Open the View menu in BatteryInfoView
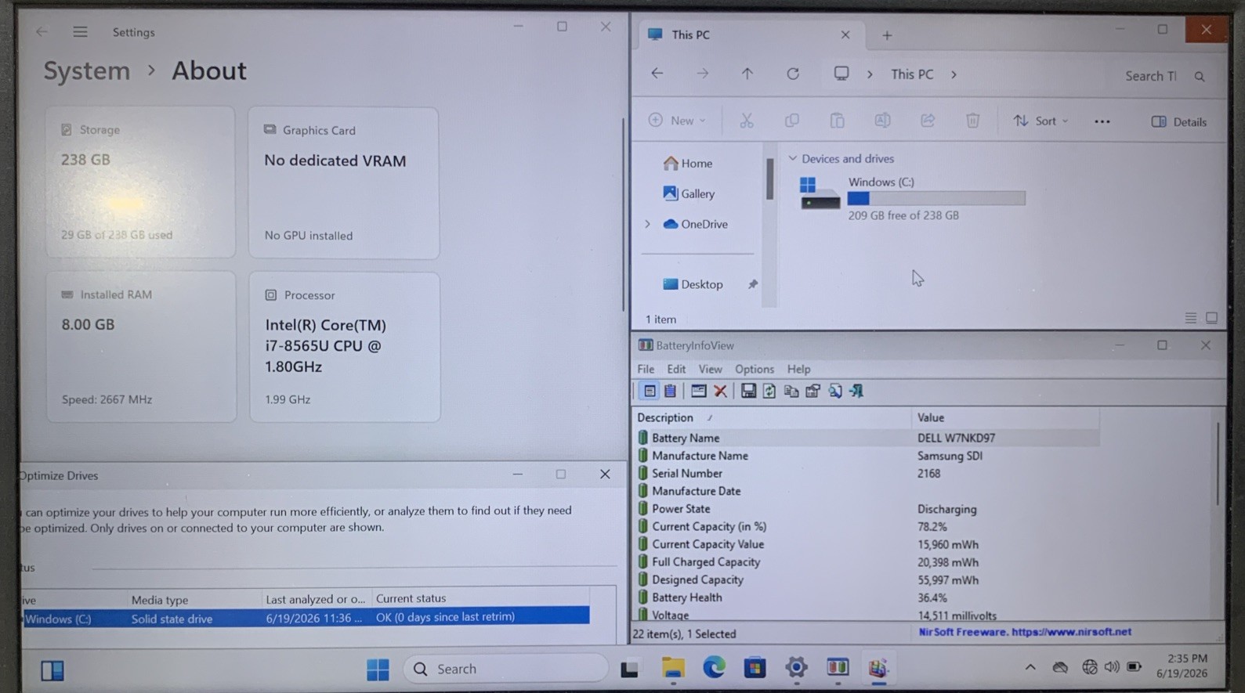 point(710,369)
